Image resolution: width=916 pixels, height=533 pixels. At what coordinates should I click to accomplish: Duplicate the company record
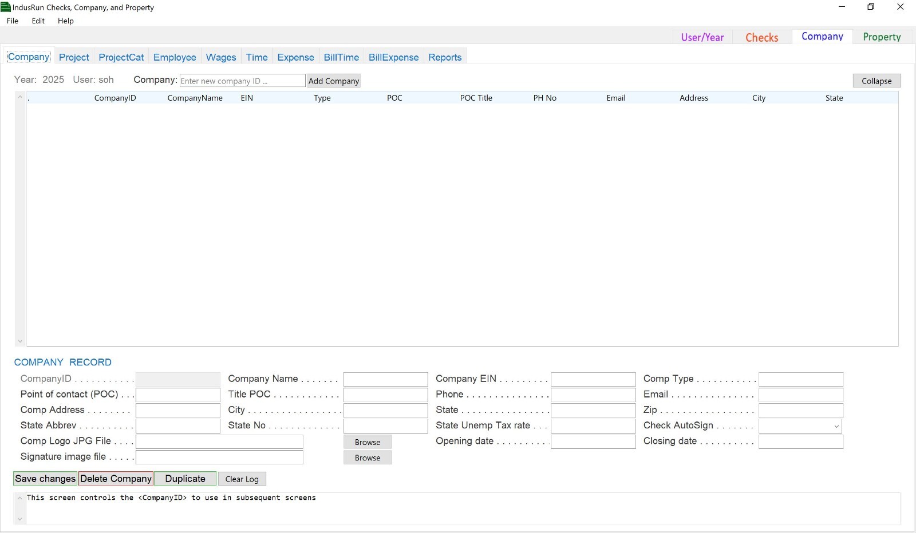click(185, 479)
